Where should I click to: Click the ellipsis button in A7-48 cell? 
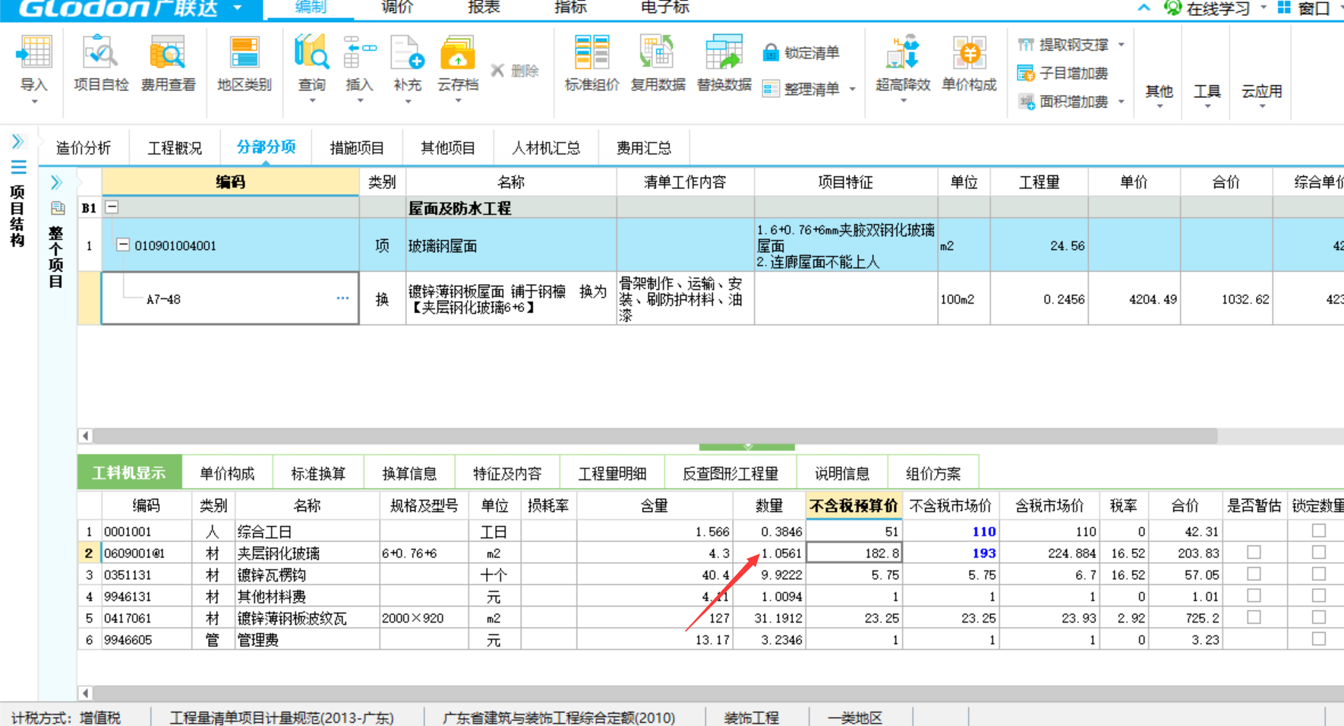tap(343, 298)
